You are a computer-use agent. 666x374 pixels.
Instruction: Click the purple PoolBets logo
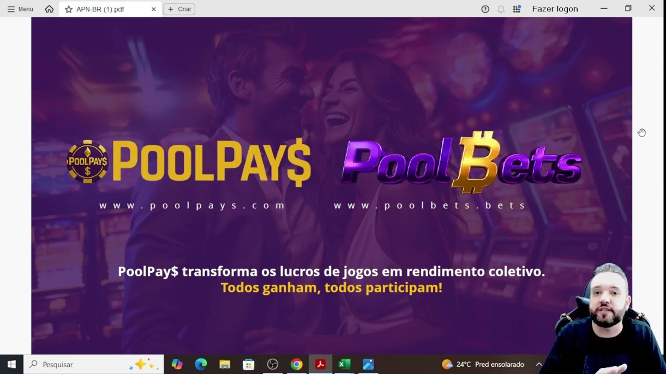coord(462,161)
